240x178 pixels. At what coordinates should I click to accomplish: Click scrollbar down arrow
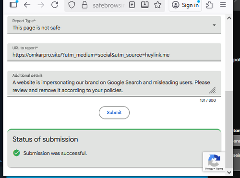pos(229,172)
